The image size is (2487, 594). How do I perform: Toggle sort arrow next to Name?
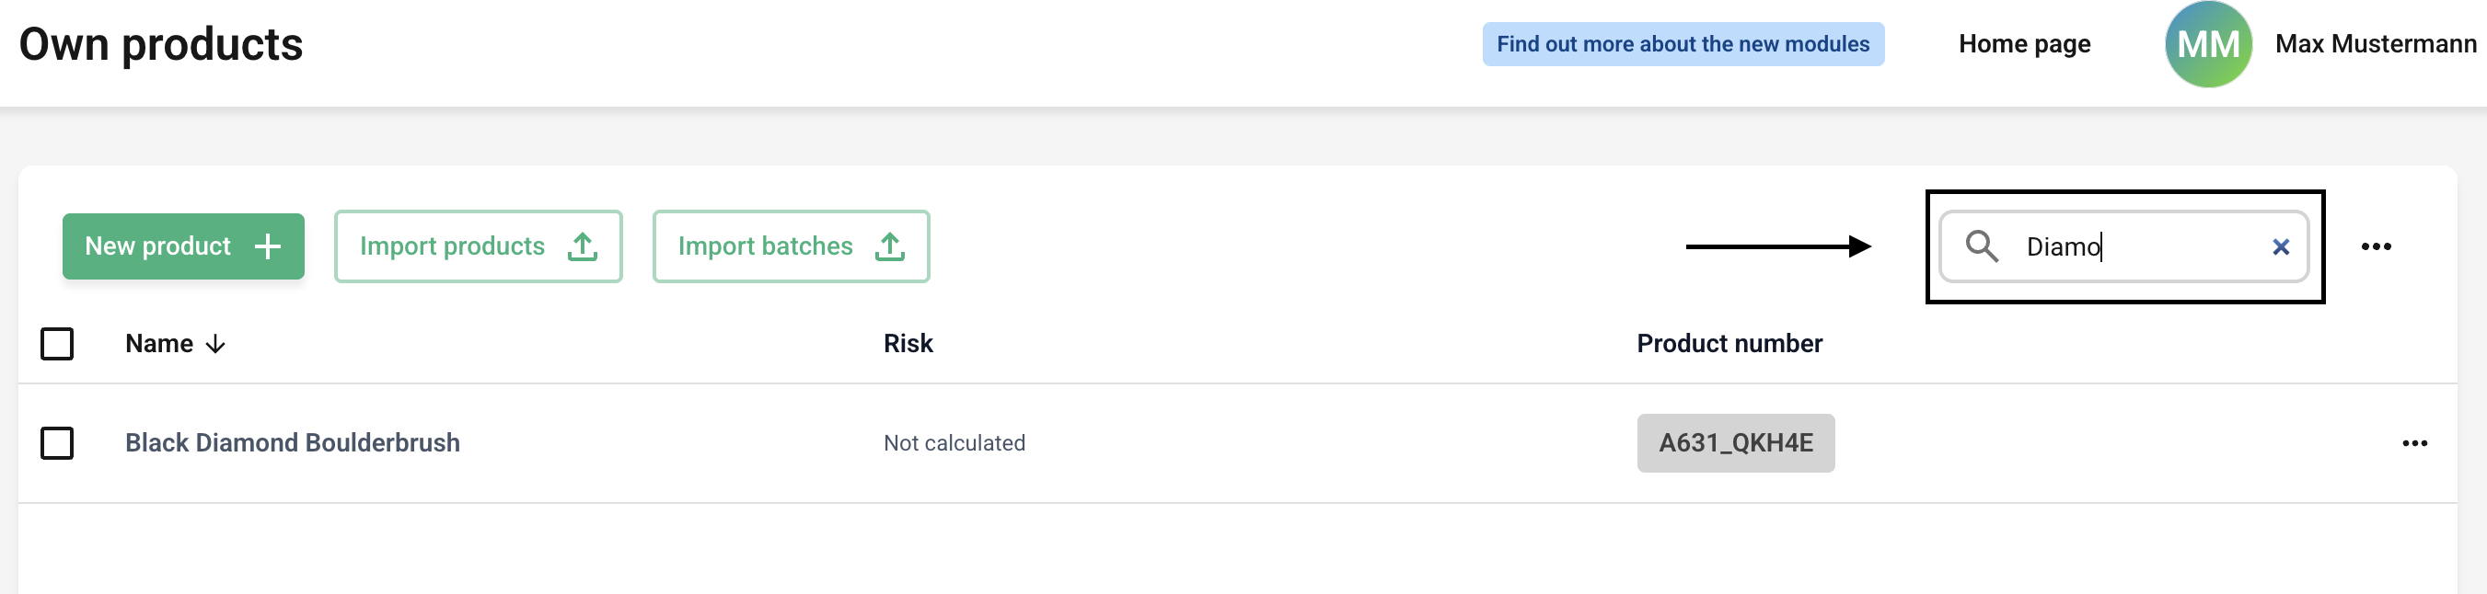(216, 344)
